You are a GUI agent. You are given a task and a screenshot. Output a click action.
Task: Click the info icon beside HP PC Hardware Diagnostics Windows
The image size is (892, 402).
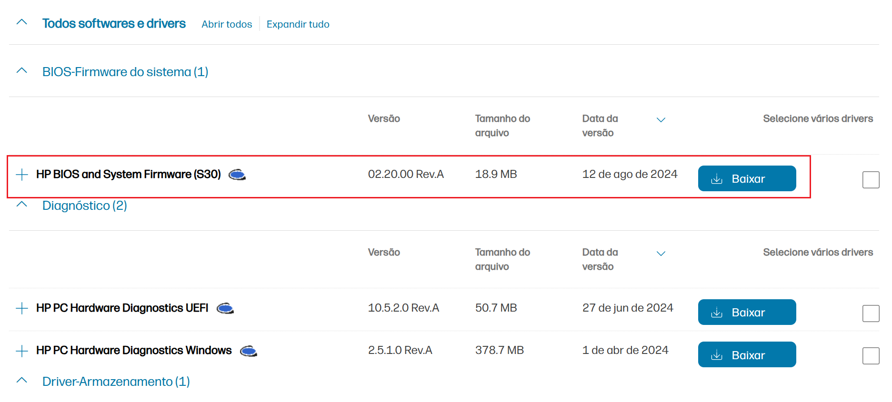click(x=248, y=352)
